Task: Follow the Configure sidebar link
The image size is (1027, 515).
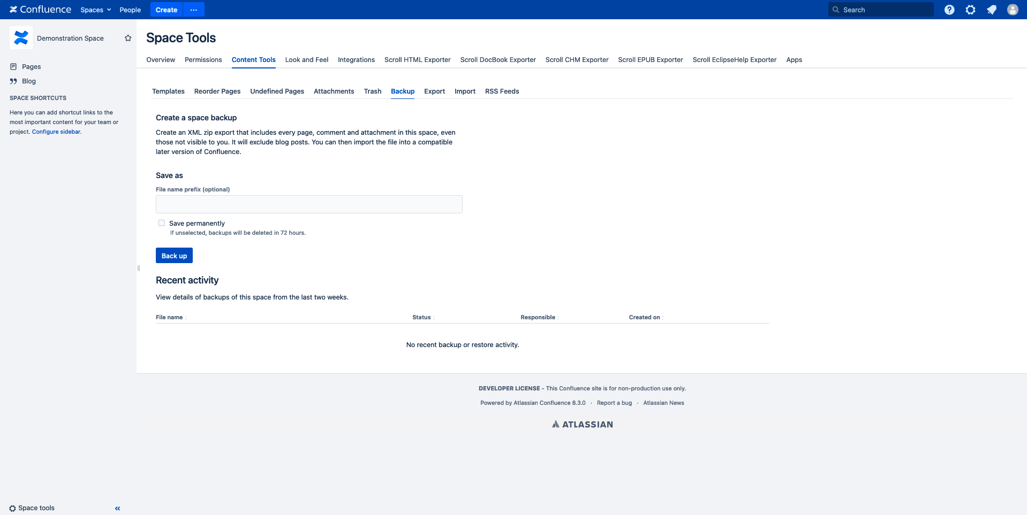Action: [x=56, y=132]
